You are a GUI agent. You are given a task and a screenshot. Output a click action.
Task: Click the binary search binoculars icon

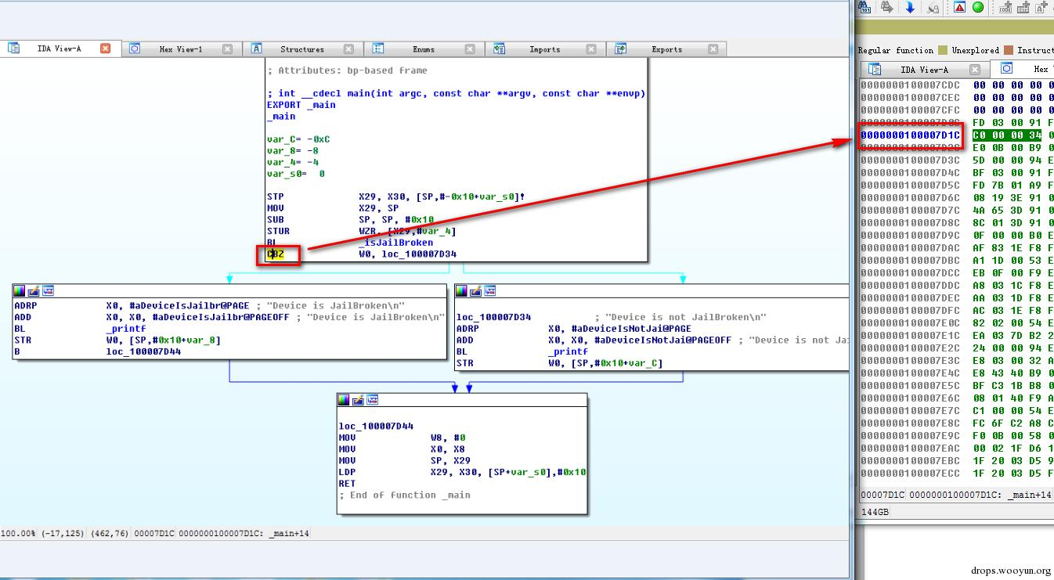point(864,7)
